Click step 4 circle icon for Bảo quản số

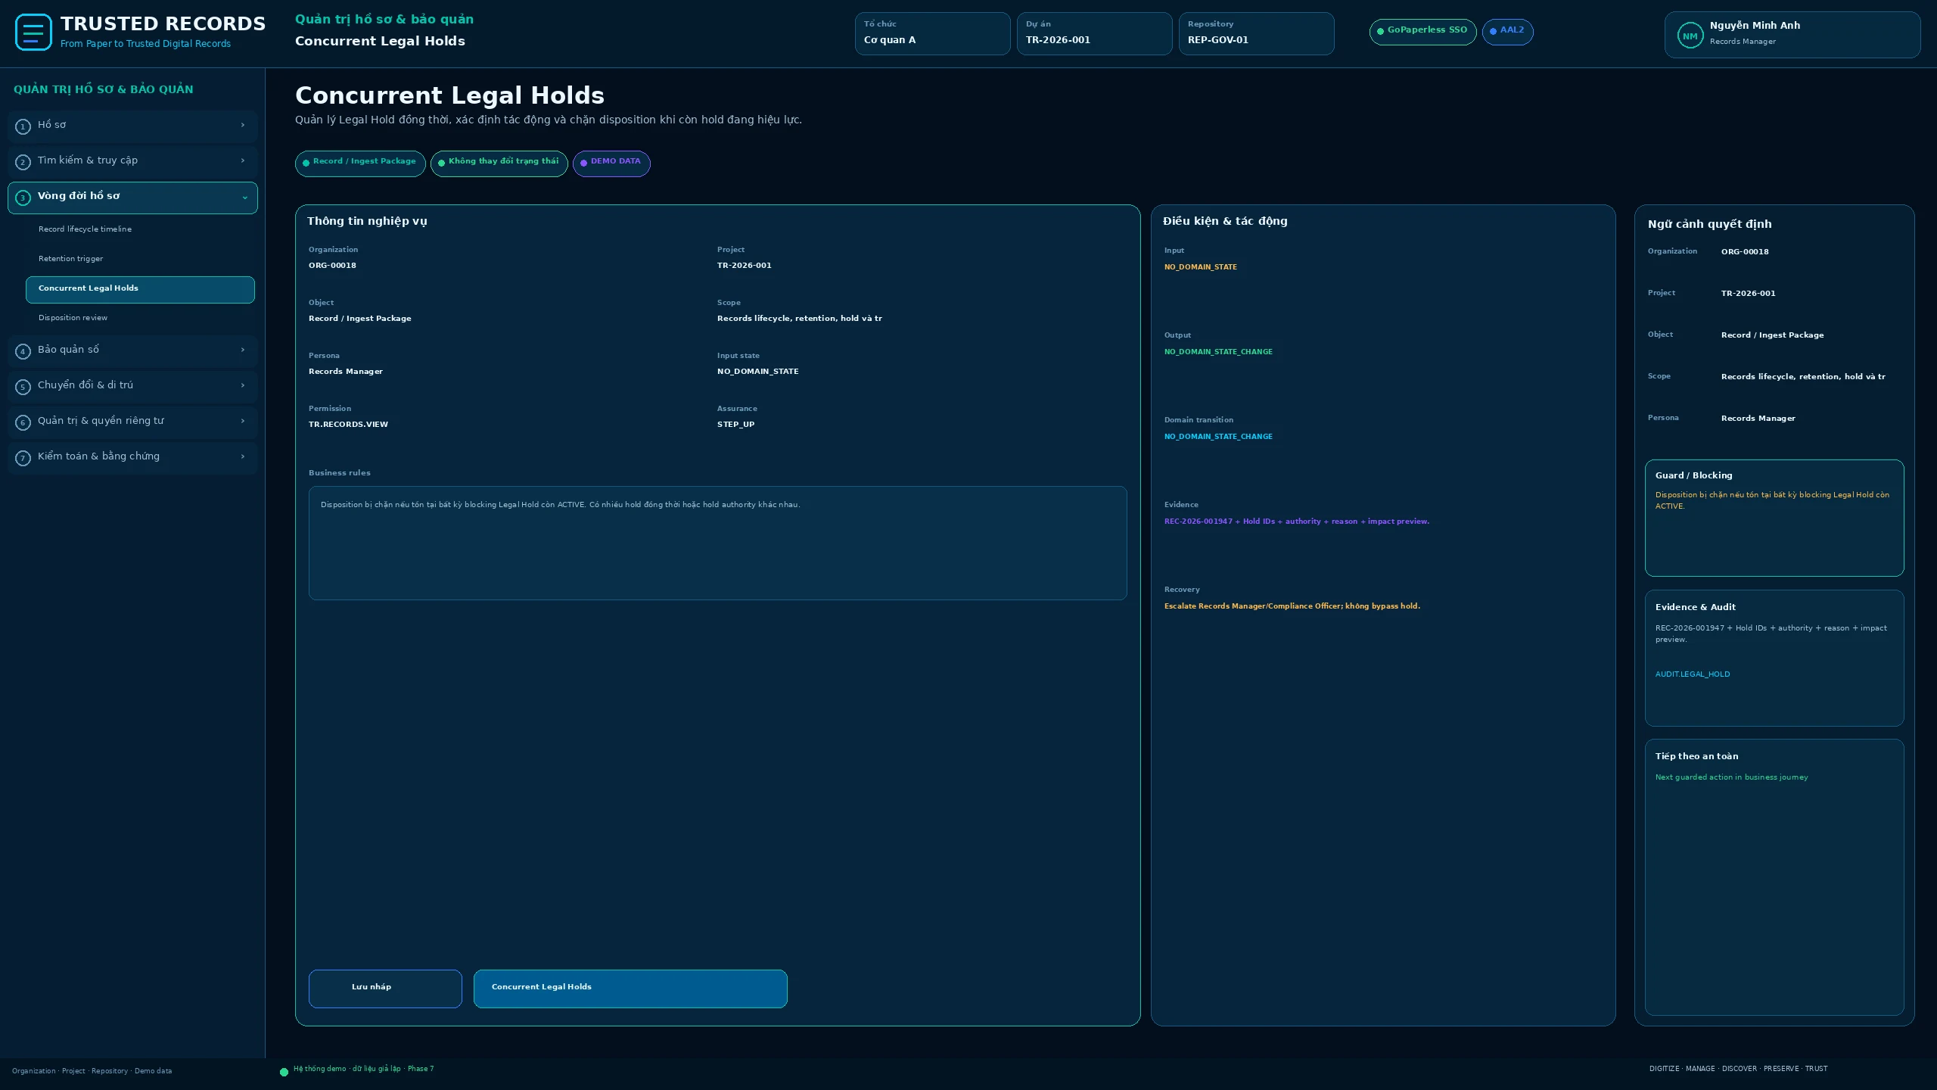point(23,351)
